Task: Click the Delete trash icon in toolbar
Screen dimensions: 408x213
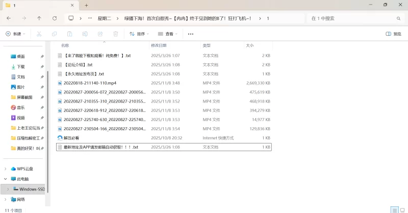Action: tap(115, 34)
